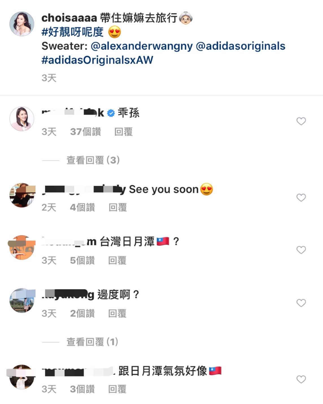
Task: Open hashtag #adidasOriginalsxAW
Action: (97, 60)
